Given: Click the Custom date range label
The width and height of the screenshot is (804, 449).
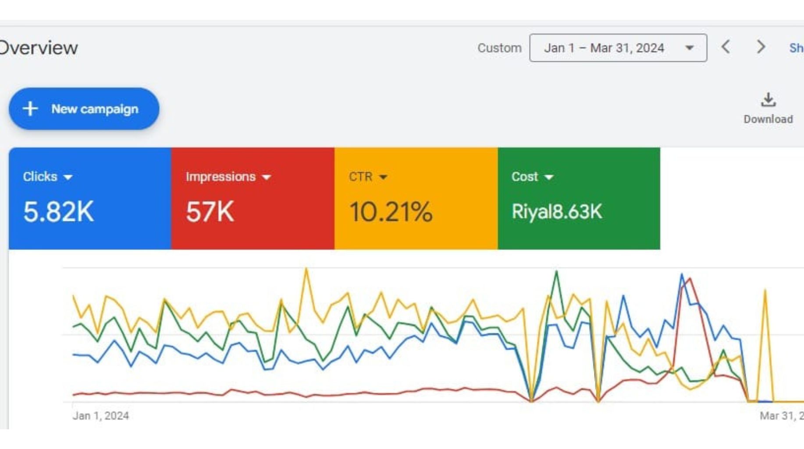Looking at the screenshot, I should 499,48.
